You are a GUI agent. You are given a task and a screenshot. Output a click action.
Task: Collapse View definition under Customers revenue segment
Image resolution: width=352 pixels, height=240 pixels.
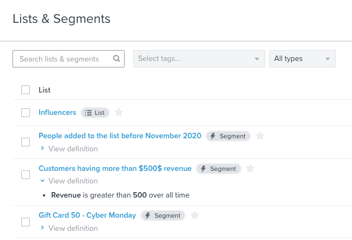pos(69,181)
